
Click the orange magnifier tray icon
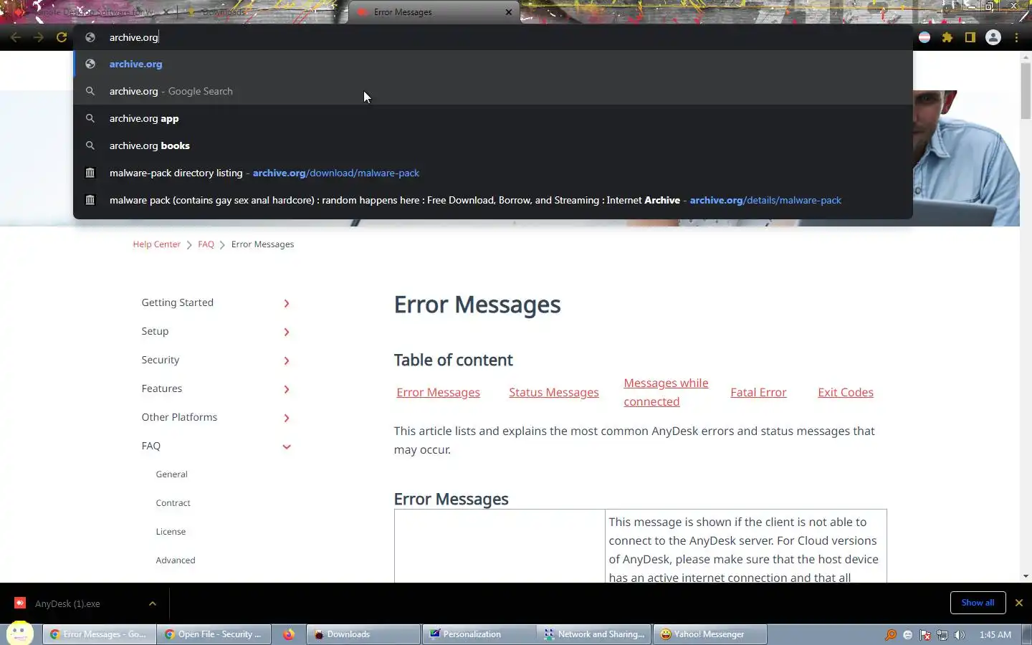[x=891, y=635]
